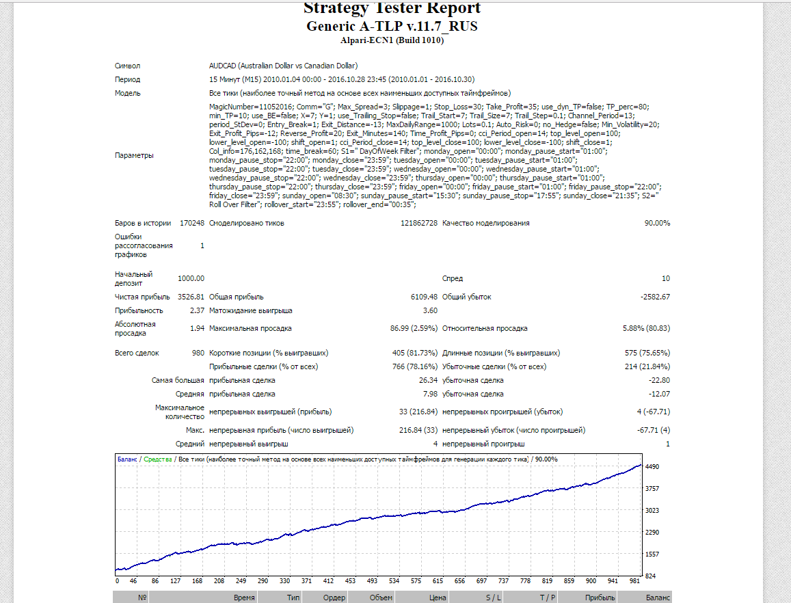Select the -2582.67 gross loss value

coord(656,297)
